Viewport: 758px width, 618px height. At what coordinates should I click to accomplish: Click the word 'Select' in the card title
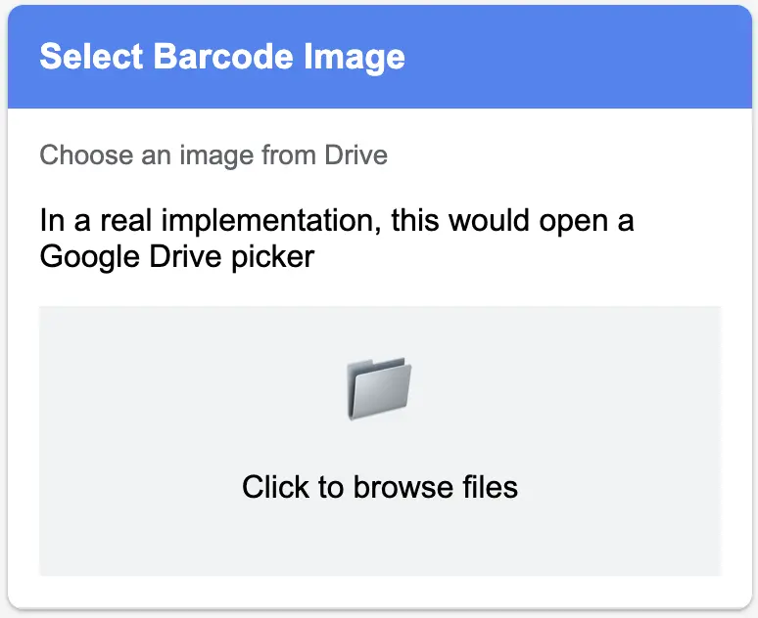(92, 56)
